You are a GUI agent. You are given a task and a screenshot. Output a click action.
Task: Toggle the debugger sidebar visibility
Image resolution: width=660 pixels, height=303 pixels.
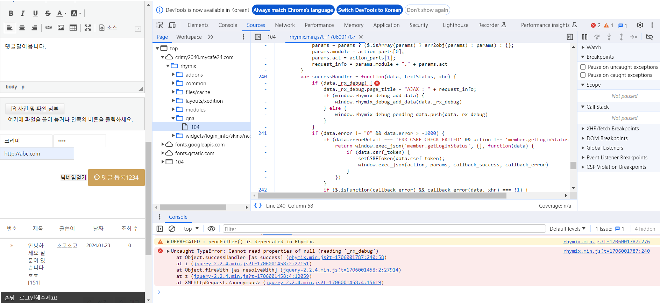(570, 37)
